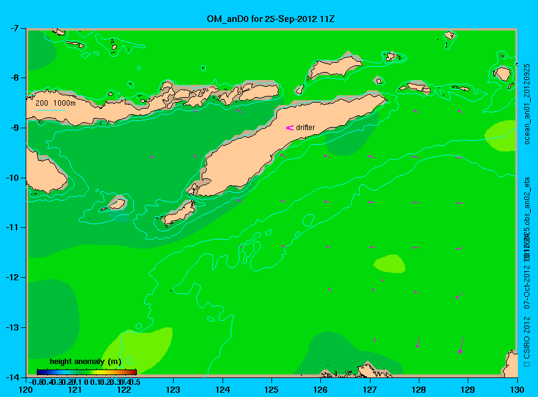The width and height of the screenshot is (538, 397).
Task: Click the 'height anomaly (m)' legend label
Action: tap(86, 362)
